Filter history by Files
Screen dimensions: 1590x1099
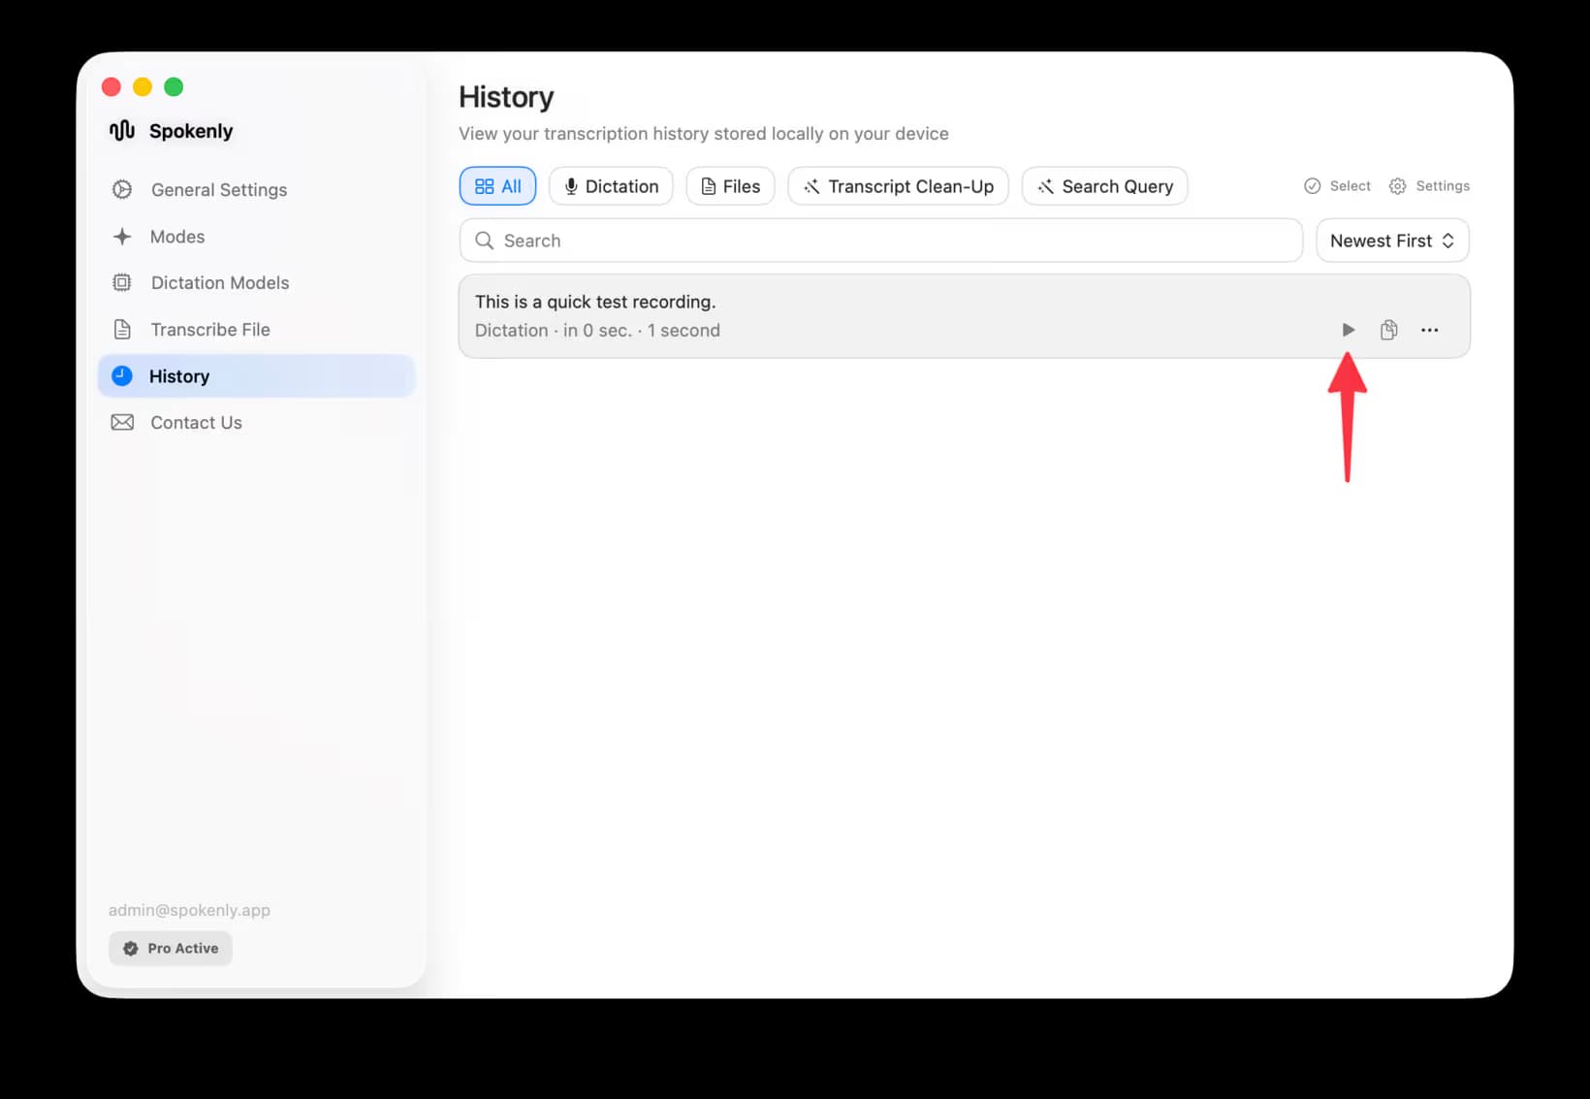[730, 186]
